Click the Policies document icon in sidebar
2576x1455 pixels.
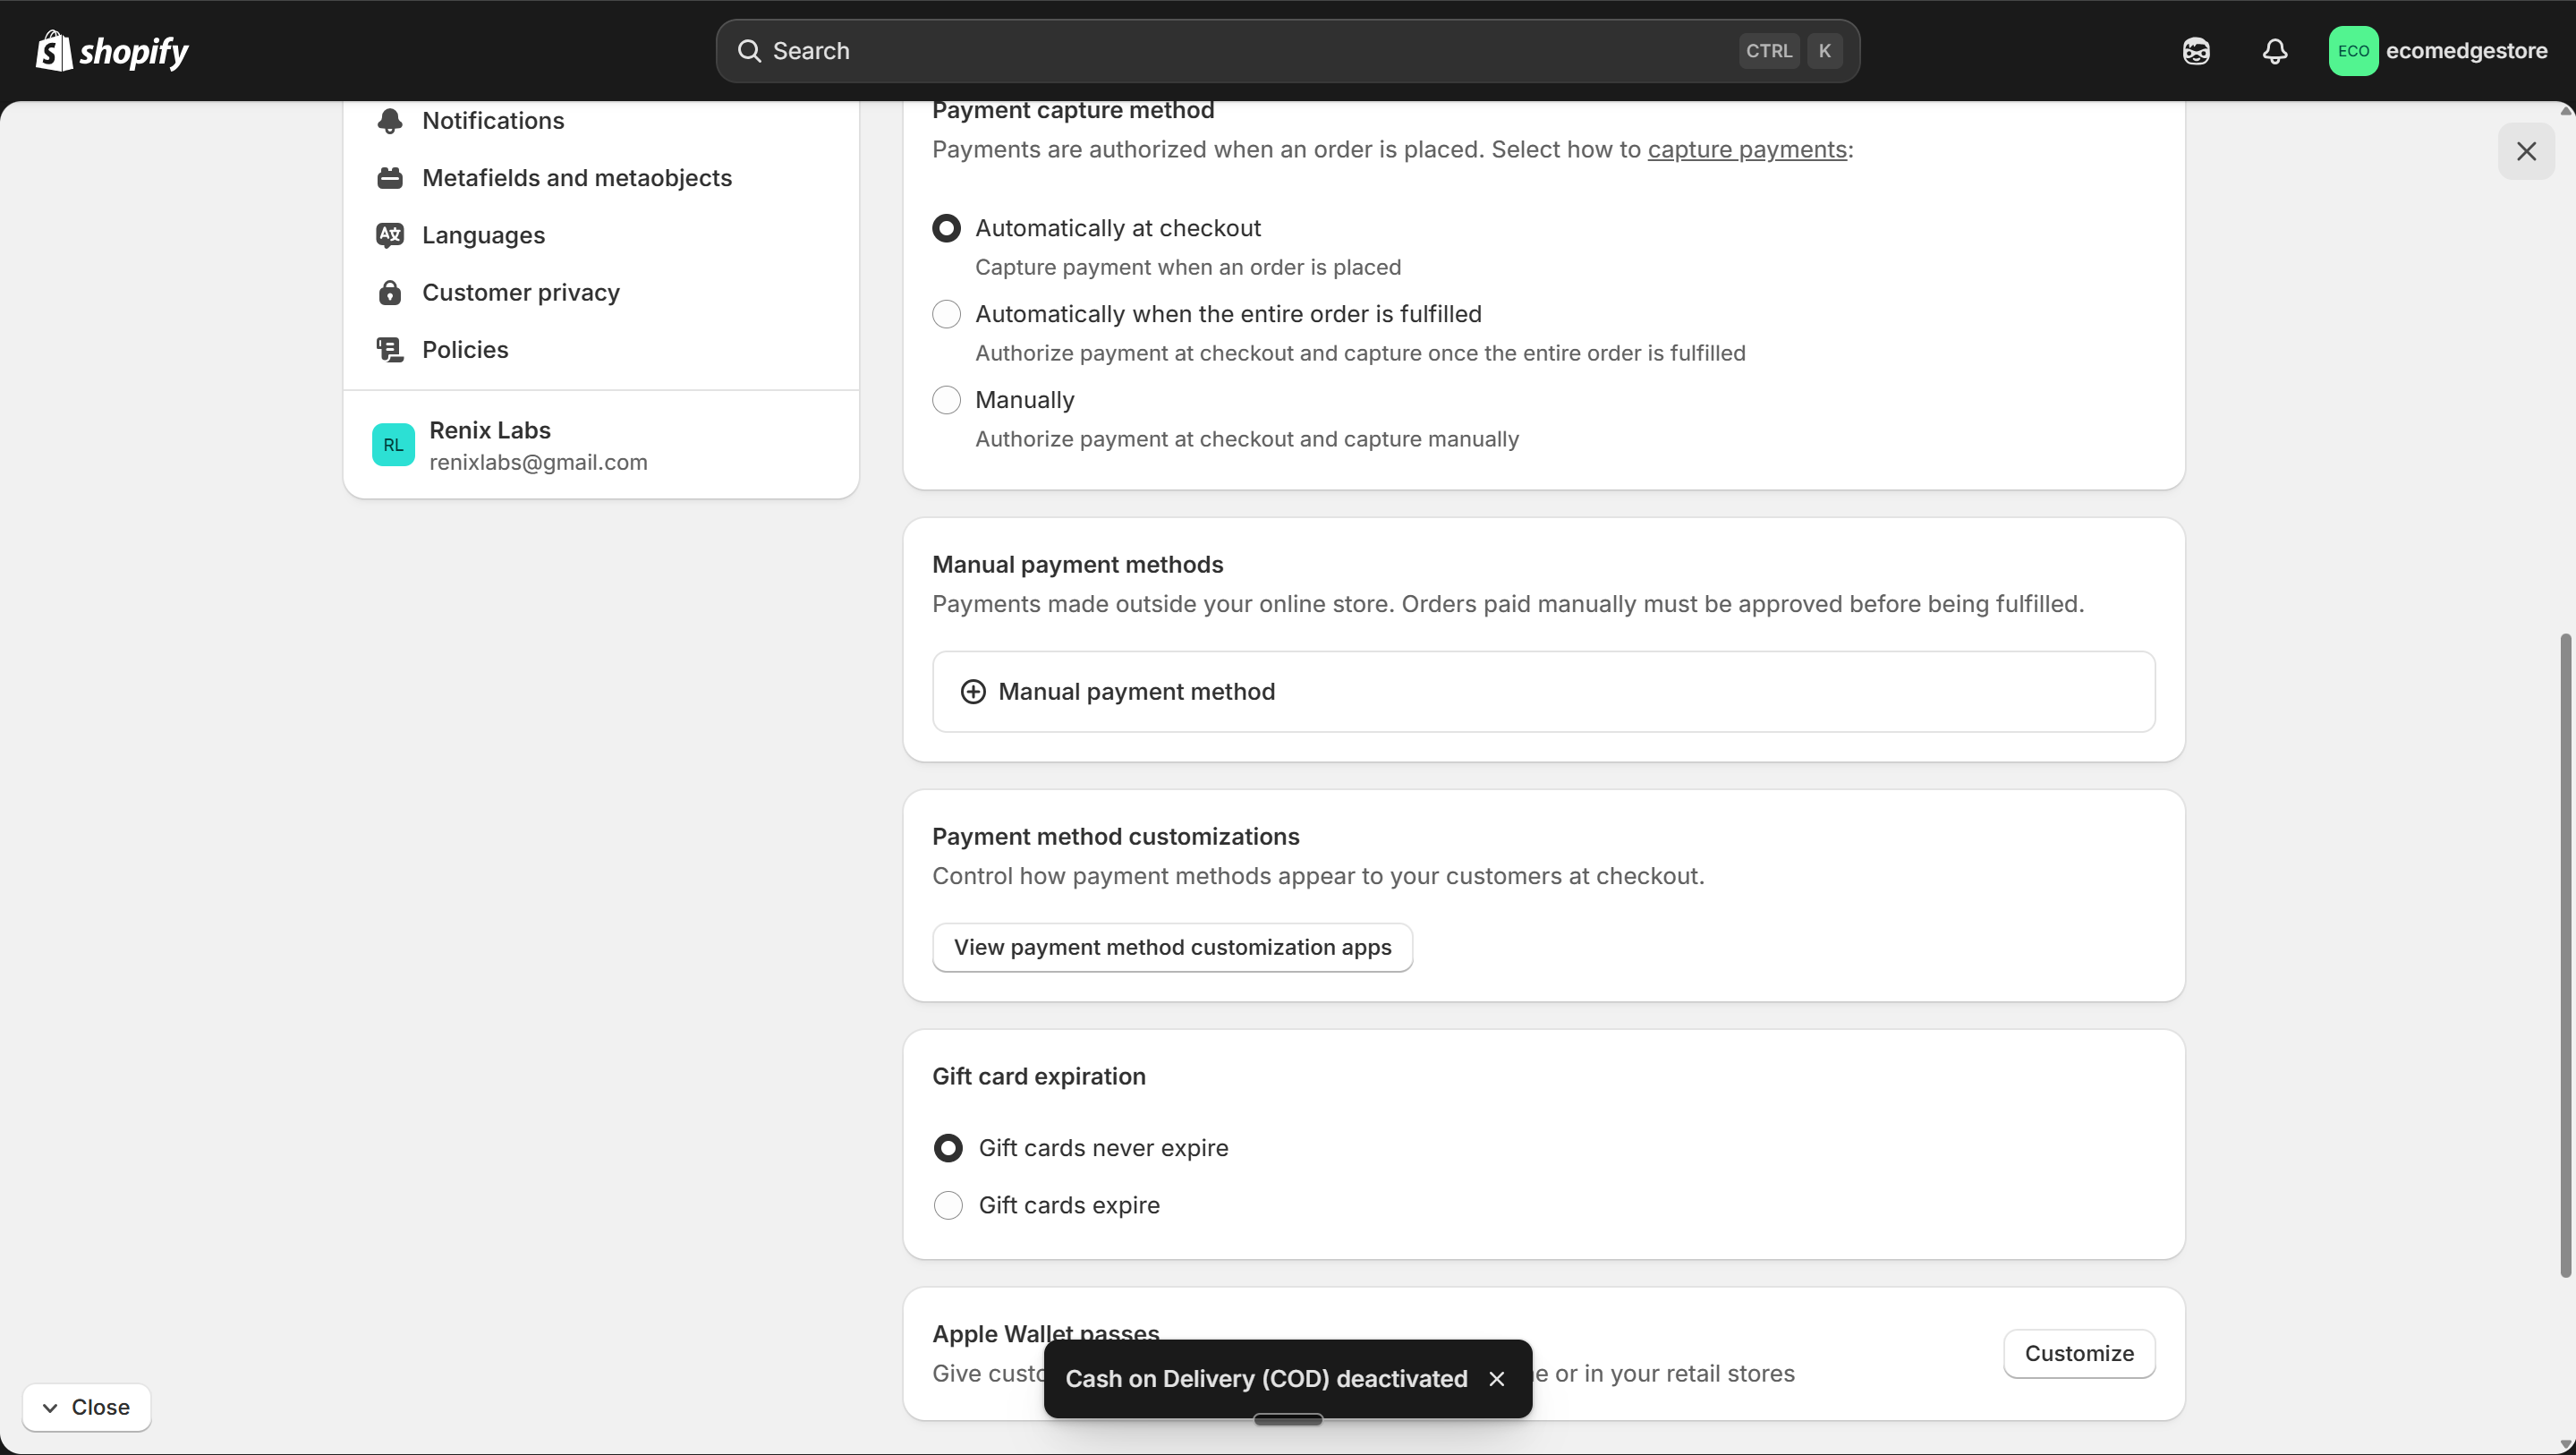pyautogui.click(x=391, y=349)
